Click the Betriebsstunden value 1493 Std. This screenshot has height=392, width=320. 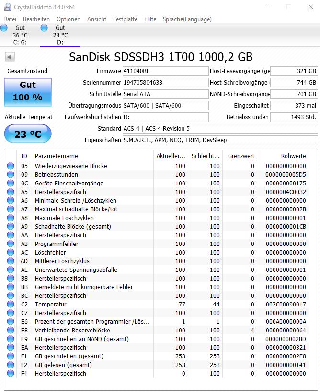(x=294, y=117)
